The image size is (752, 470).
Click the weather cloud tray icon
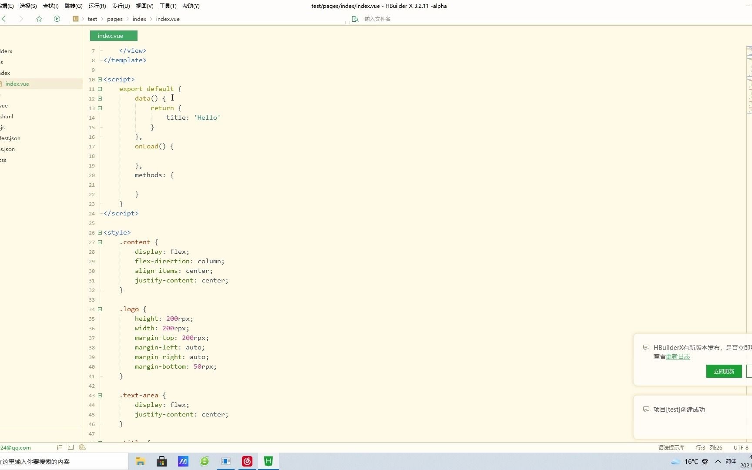(675, 461)
